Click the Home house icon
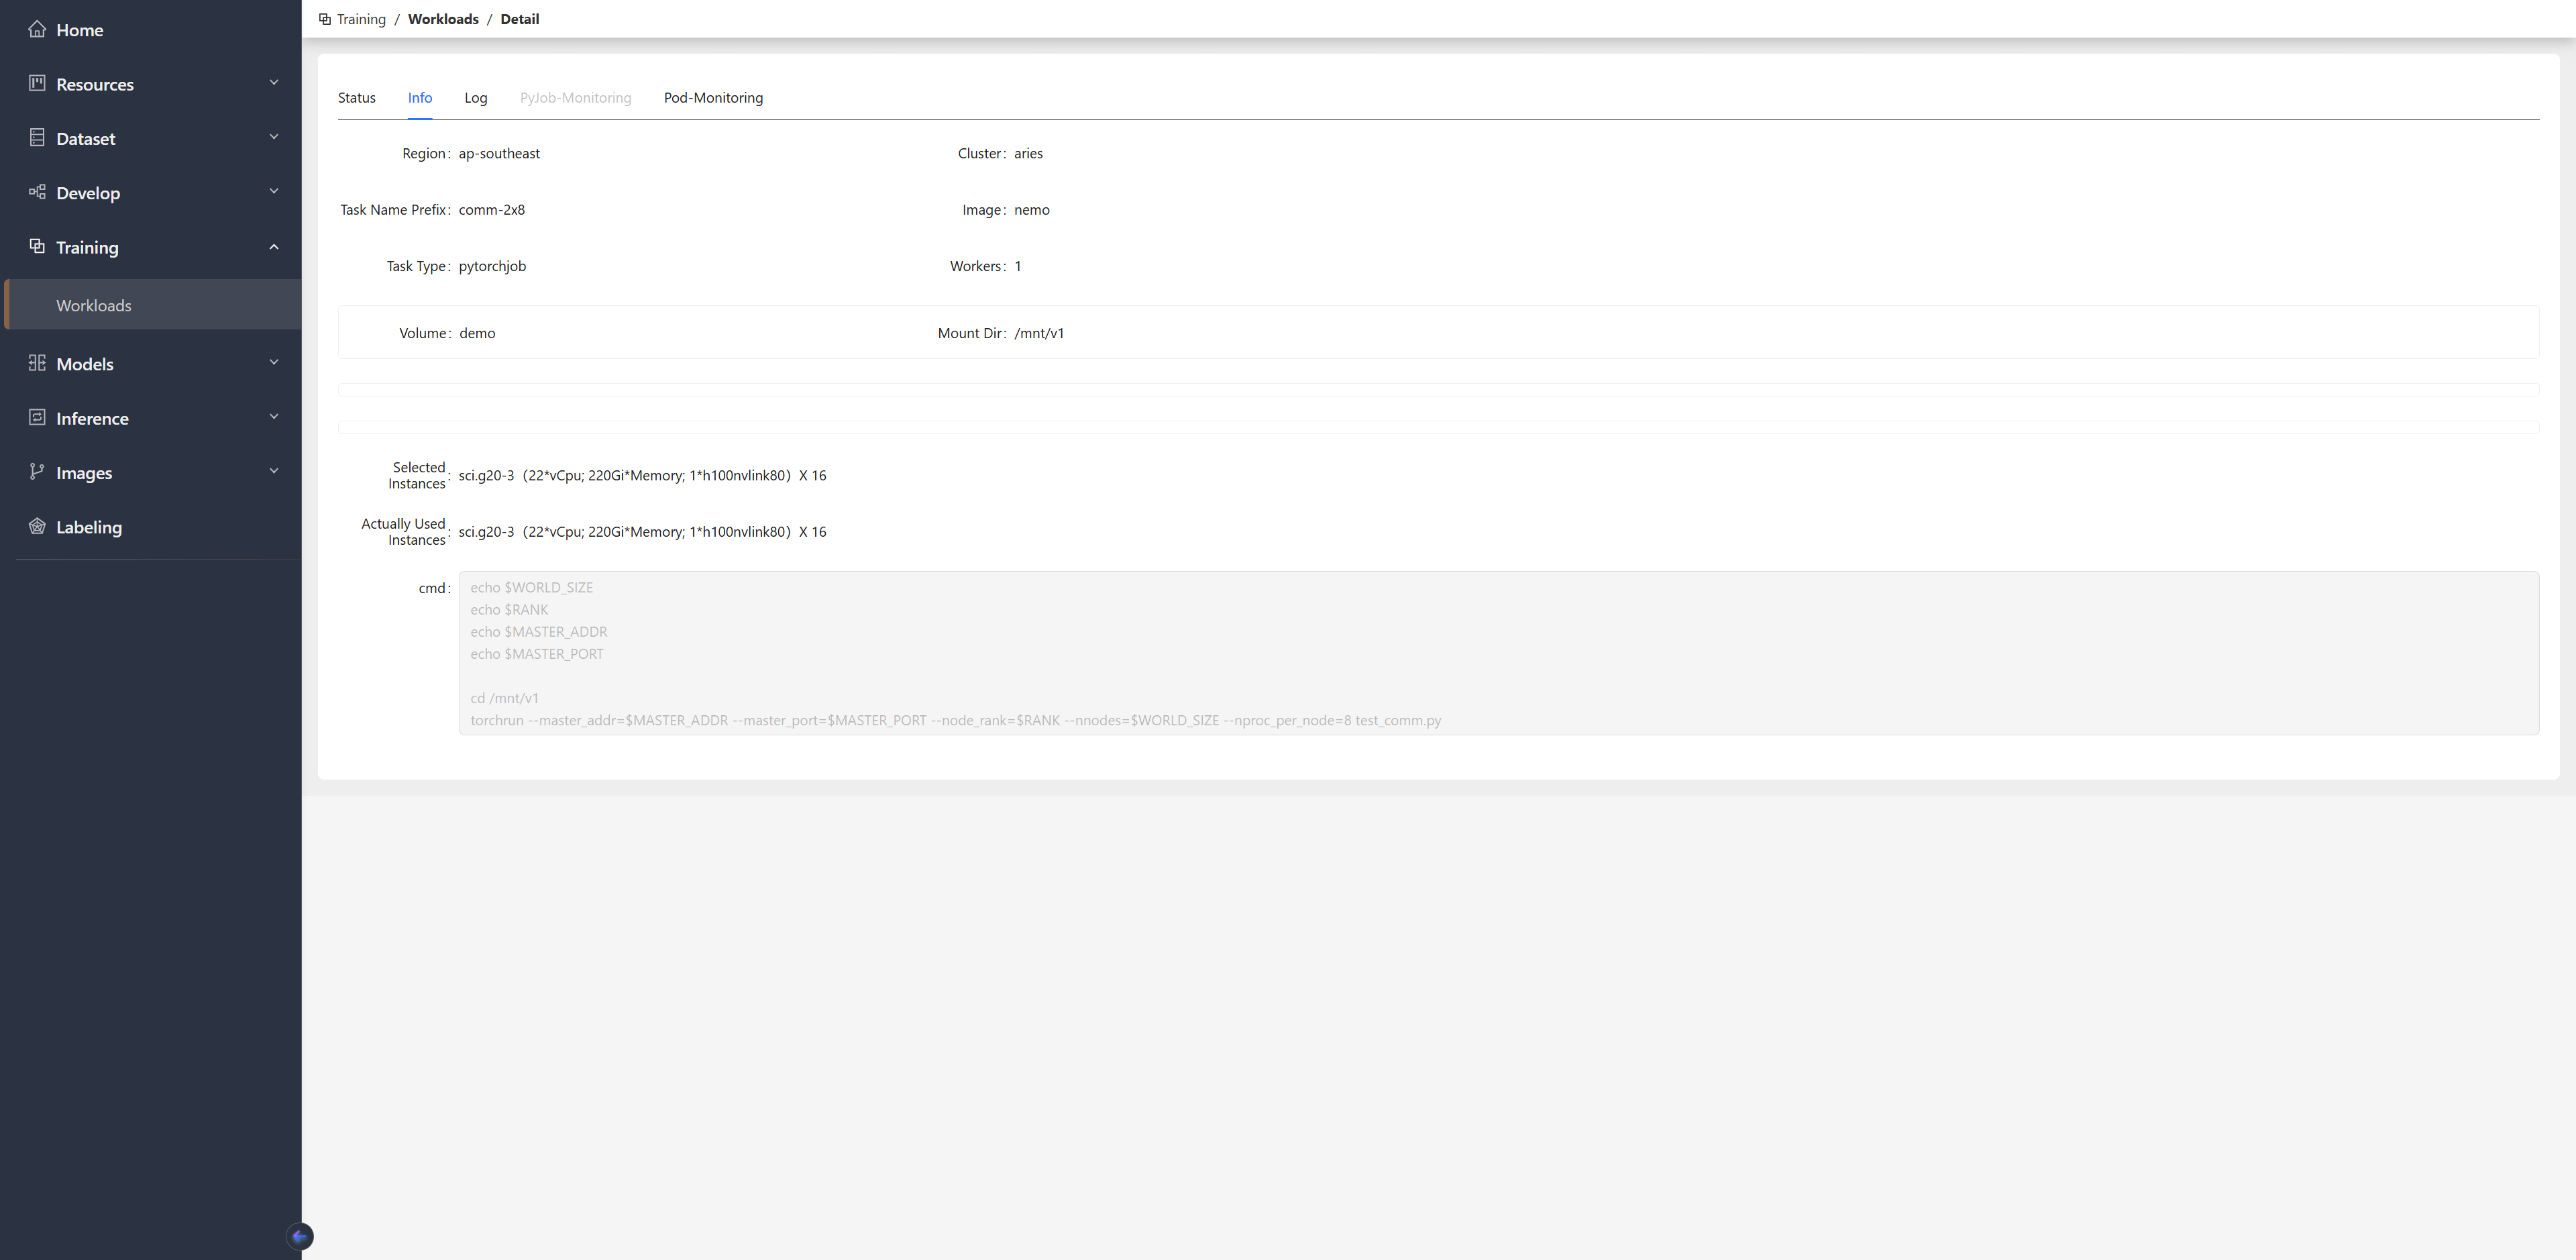This screenshot has width=2576, height=1260. click(37, 29)
